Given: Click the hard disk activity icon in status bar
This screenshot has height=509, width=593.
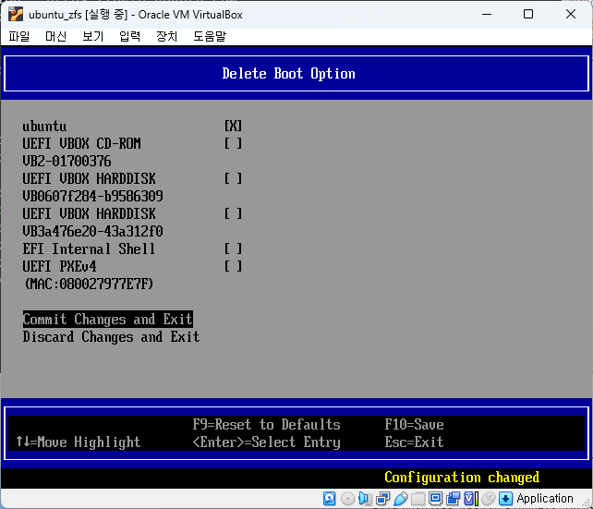Looking at the screenshot, I should pos(330,499).
